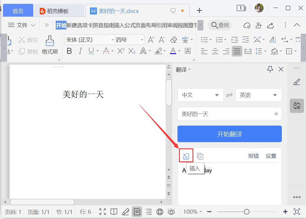Expand the target language 英语 dropdown
The height and width of the screenshot is (219, 306).
[258, 95]
